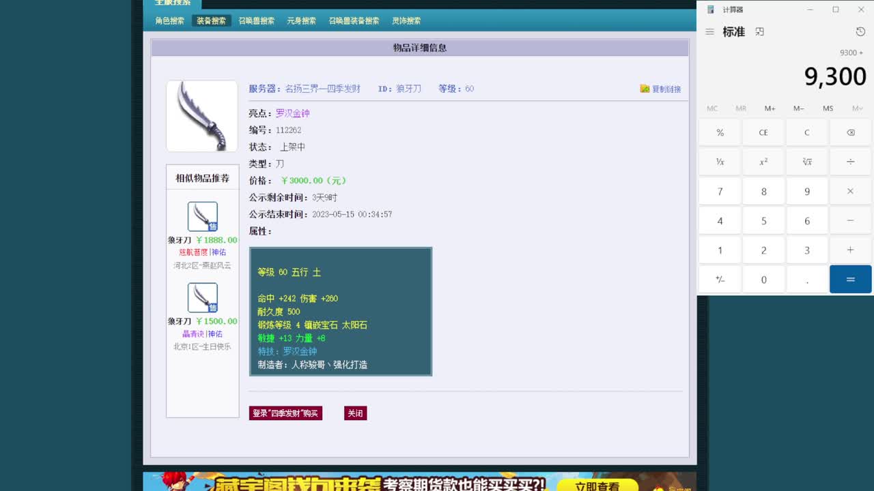
Task: Click the reciprocal (1/x) key
Action: pos(719,162)
